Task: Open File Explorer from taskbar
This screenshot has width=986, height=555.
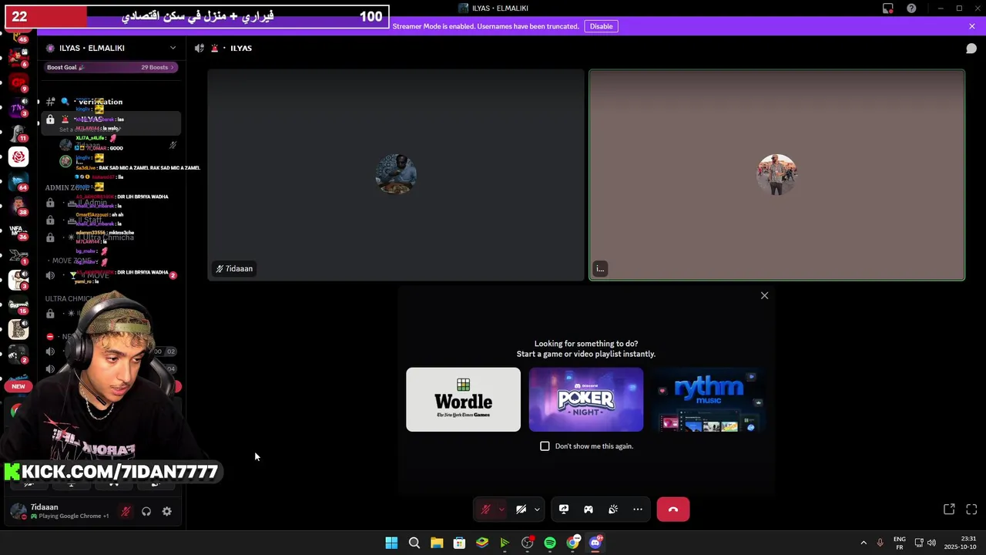Action: coord(437,543)
